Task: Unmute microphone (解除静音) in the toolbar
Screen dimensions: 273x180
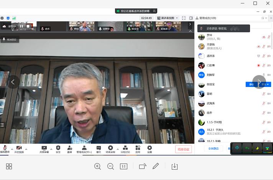Action: click(x=5, y=148)
